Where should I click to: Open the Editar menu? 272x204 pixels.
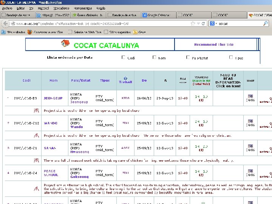(21, 8)
